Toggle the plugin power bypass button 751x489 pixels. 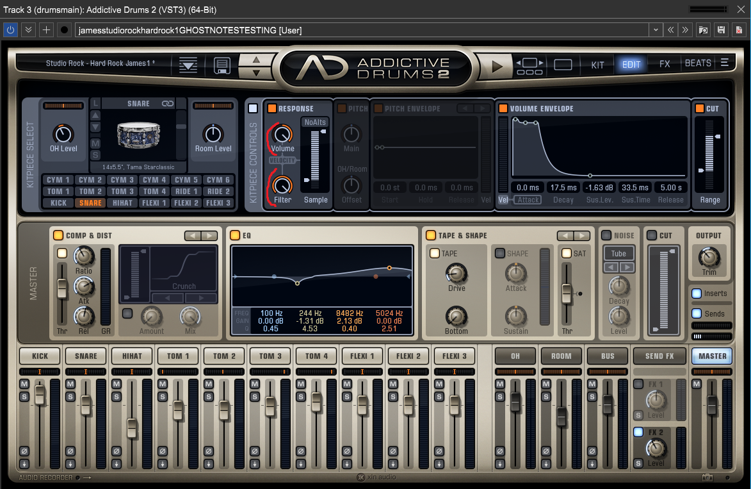pyautogui.click(x=10, y=29)
